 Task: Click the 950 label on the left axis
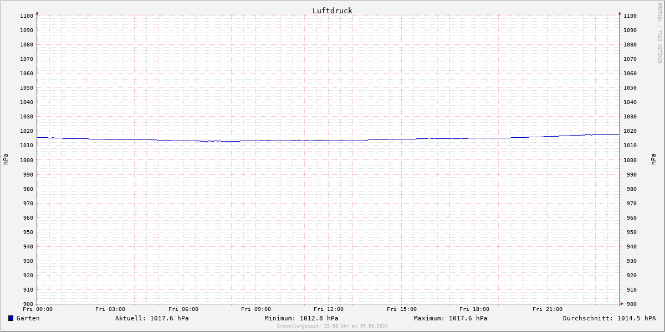pyautogui.click(x=28, y=232)
